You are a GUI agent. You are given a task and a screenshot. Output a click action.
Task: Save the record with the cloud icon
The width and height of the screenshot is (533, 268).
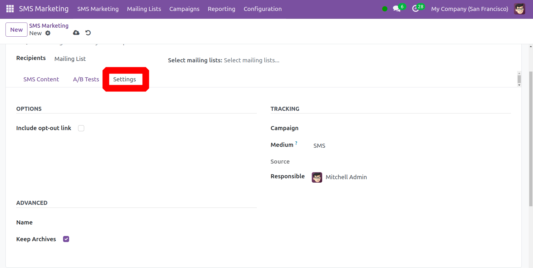point(76,33)
